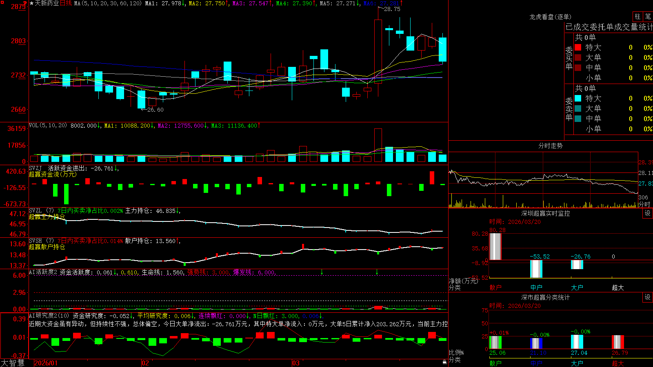This screenshot has width=653, height=367.
Task: Click the teal 中单 sell-order color square
Action: pyautogui.click(x=578, y=119)
